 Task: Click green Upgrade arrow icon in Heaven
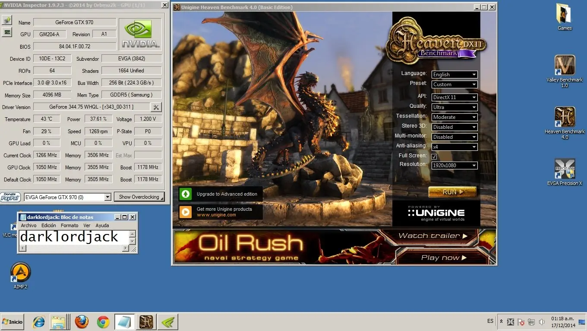point(186,194)
